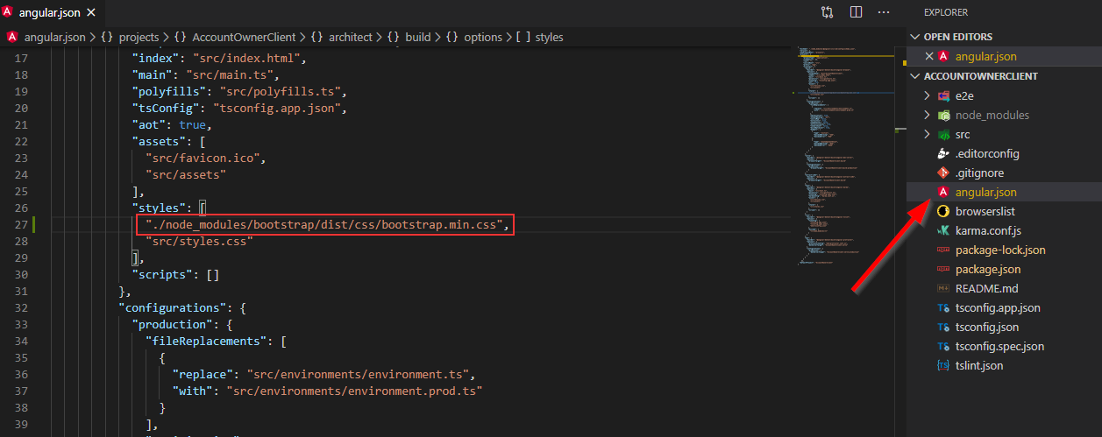Click the browserslist file icon
The height and width of the screenshot is (437, 1102).
[x=944, y=211]
